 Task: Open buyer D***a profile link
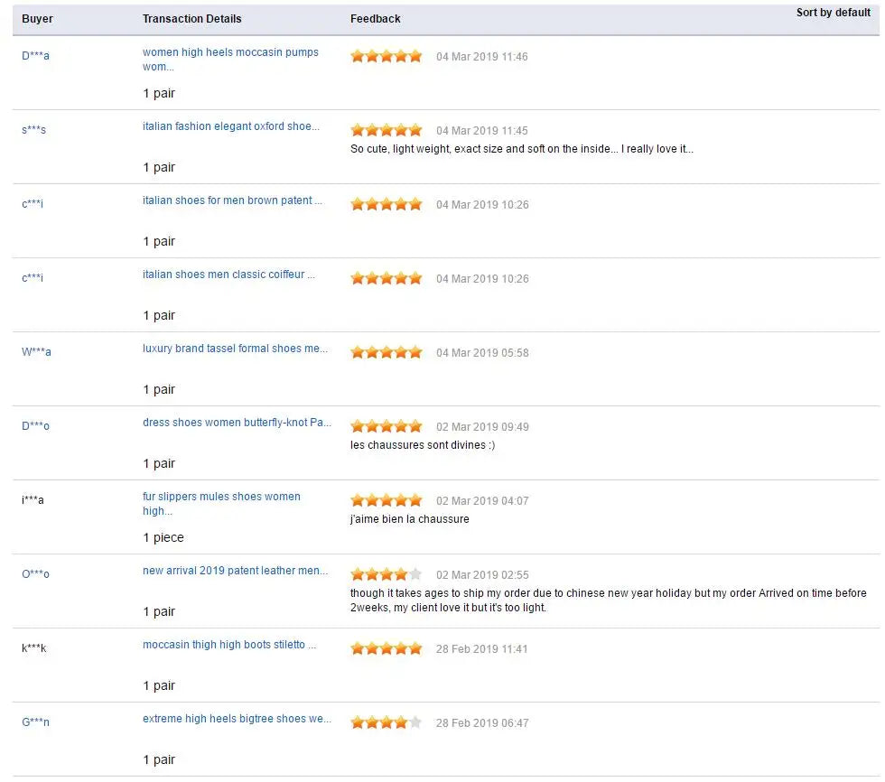tap(35, 56)
